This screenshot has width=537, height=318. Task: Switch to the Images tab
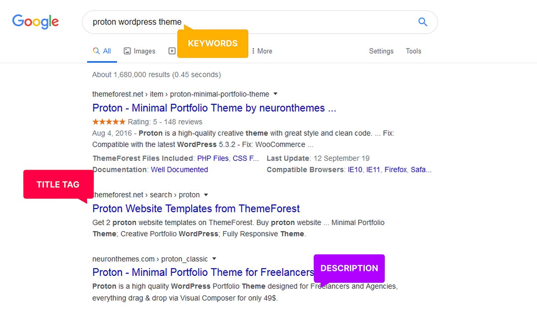pyautogui.click(x=140, y=51)
